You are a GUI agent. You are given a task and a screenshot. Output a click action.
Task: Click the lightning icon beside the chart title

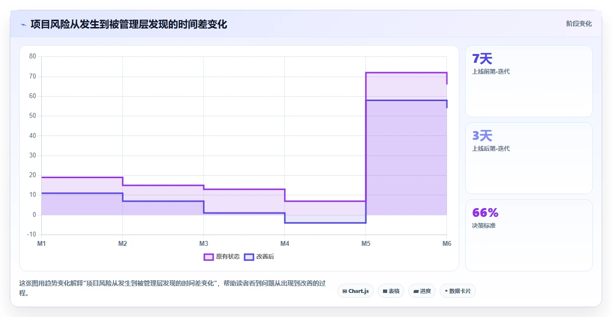coord(23,25)
